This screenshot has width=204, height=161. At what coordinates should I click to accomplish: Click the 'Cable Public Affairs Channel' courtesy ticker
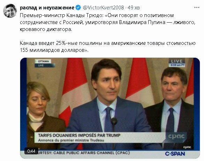(x=83, y=153)
